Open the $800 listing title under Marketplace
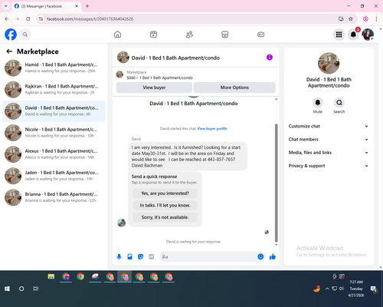The image size is (383, 307). pyautogui.click(x=160, y=78)
